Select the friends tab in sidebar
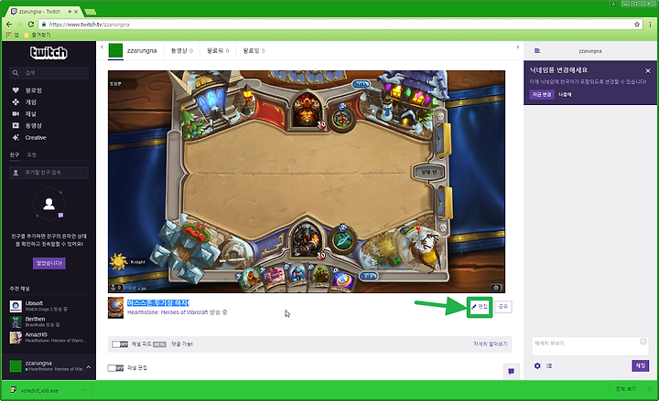This screenshot has width=659, height=401. pos(15,154)
